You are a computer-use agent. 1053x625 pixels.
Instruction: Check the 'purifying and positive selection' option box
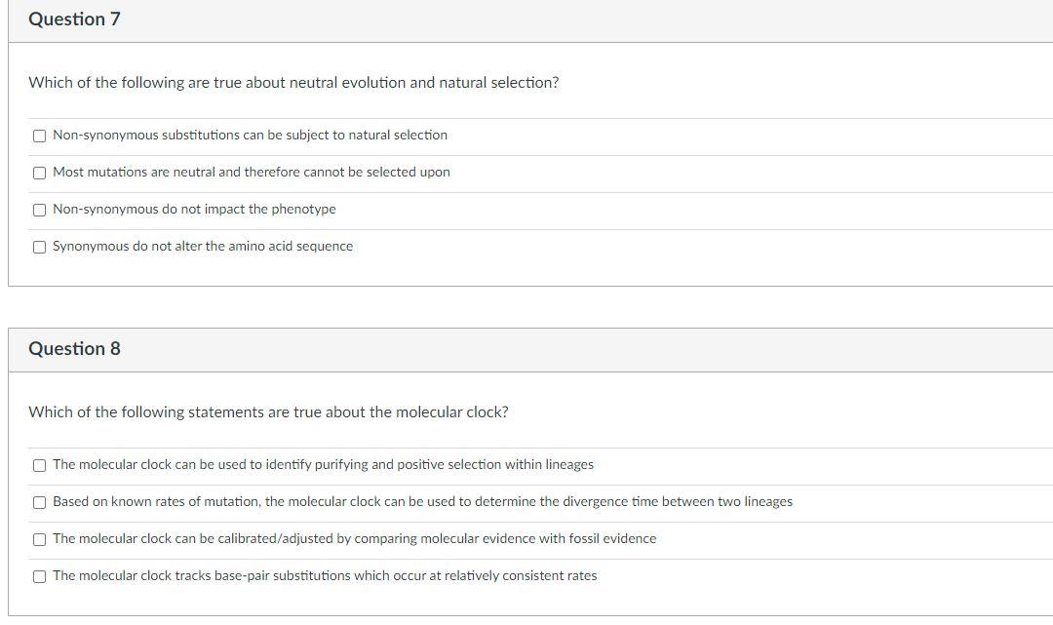tap(39, 465)
